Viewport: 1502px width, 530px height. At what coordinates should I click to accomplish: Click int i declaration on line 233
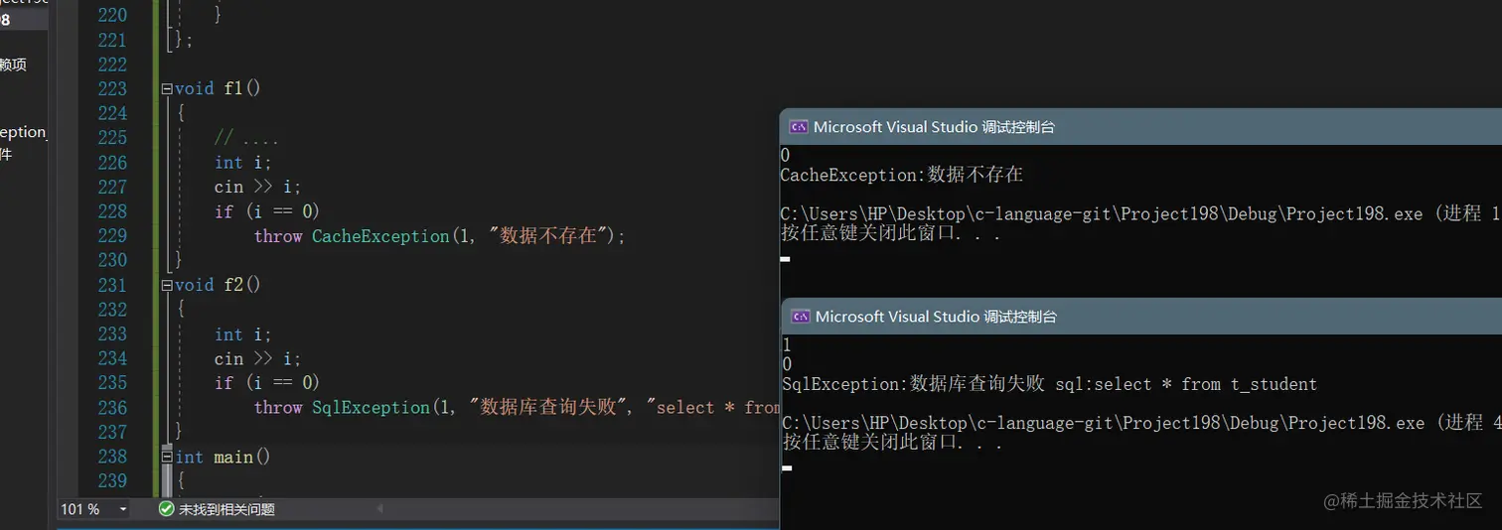243,334
